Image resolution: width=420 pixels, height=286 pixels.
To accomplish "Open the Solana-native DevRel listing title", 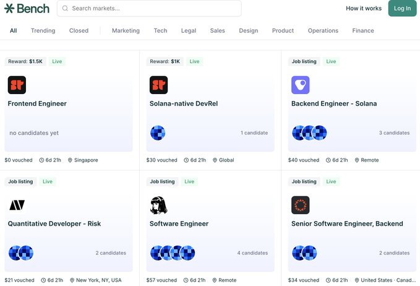I will [x=184, y=103].
